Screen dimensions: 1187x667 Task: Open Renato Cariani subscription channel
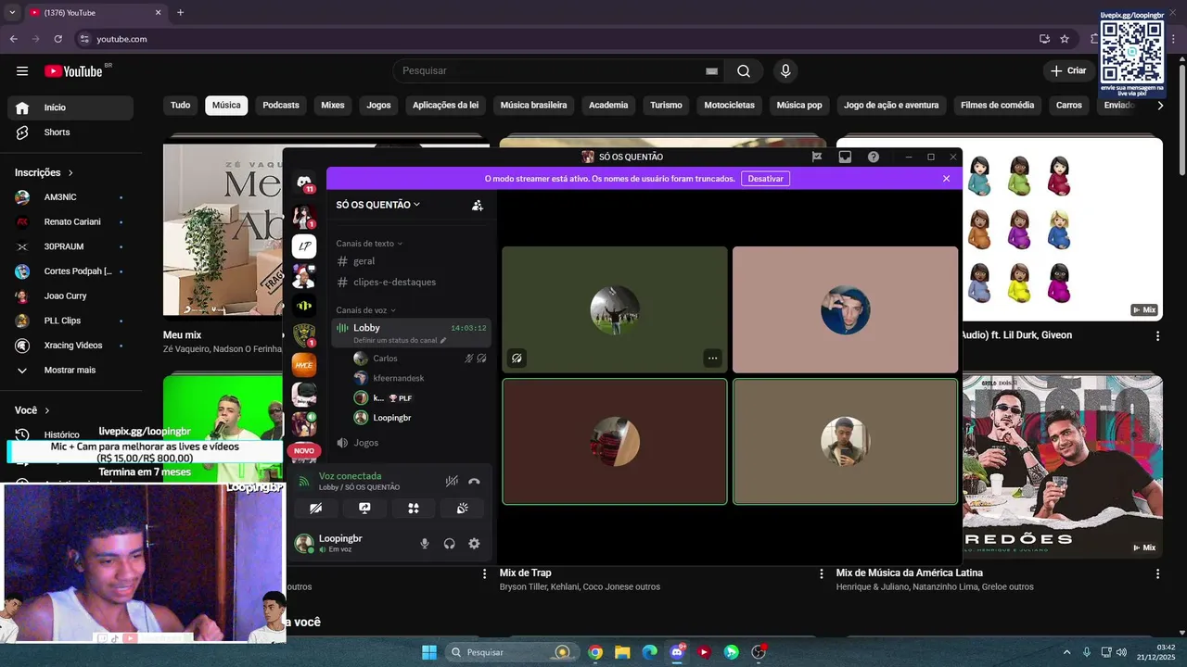(x=70, y=221)
